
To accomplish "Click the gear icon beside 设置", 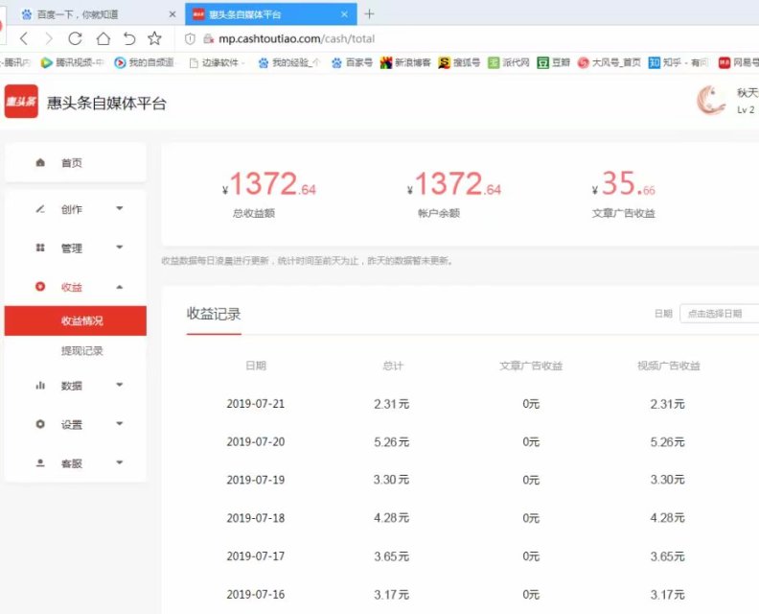I will pyautogui.click(x=40, y=424).
